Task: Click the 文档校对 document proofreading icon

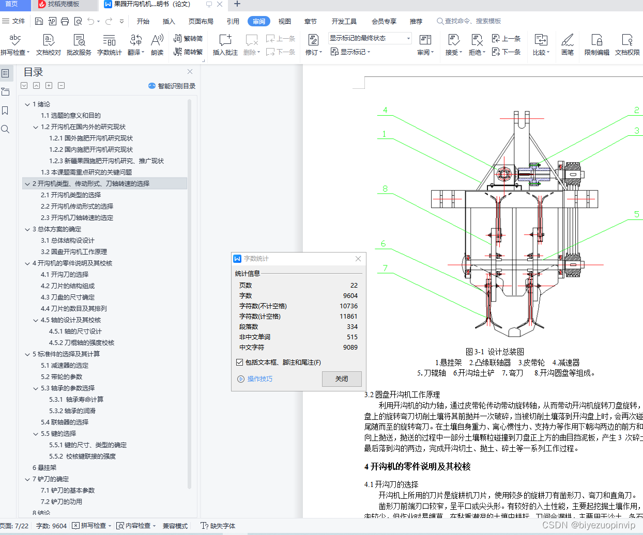Action: pos(49,44)
